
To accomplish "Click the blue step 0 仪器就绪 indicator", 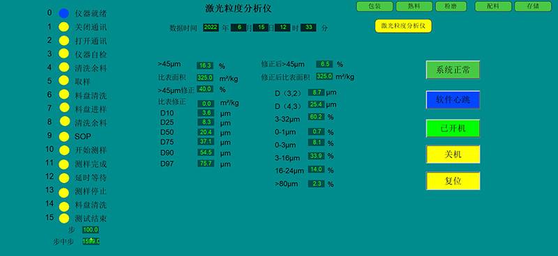I will coord(63,13).
